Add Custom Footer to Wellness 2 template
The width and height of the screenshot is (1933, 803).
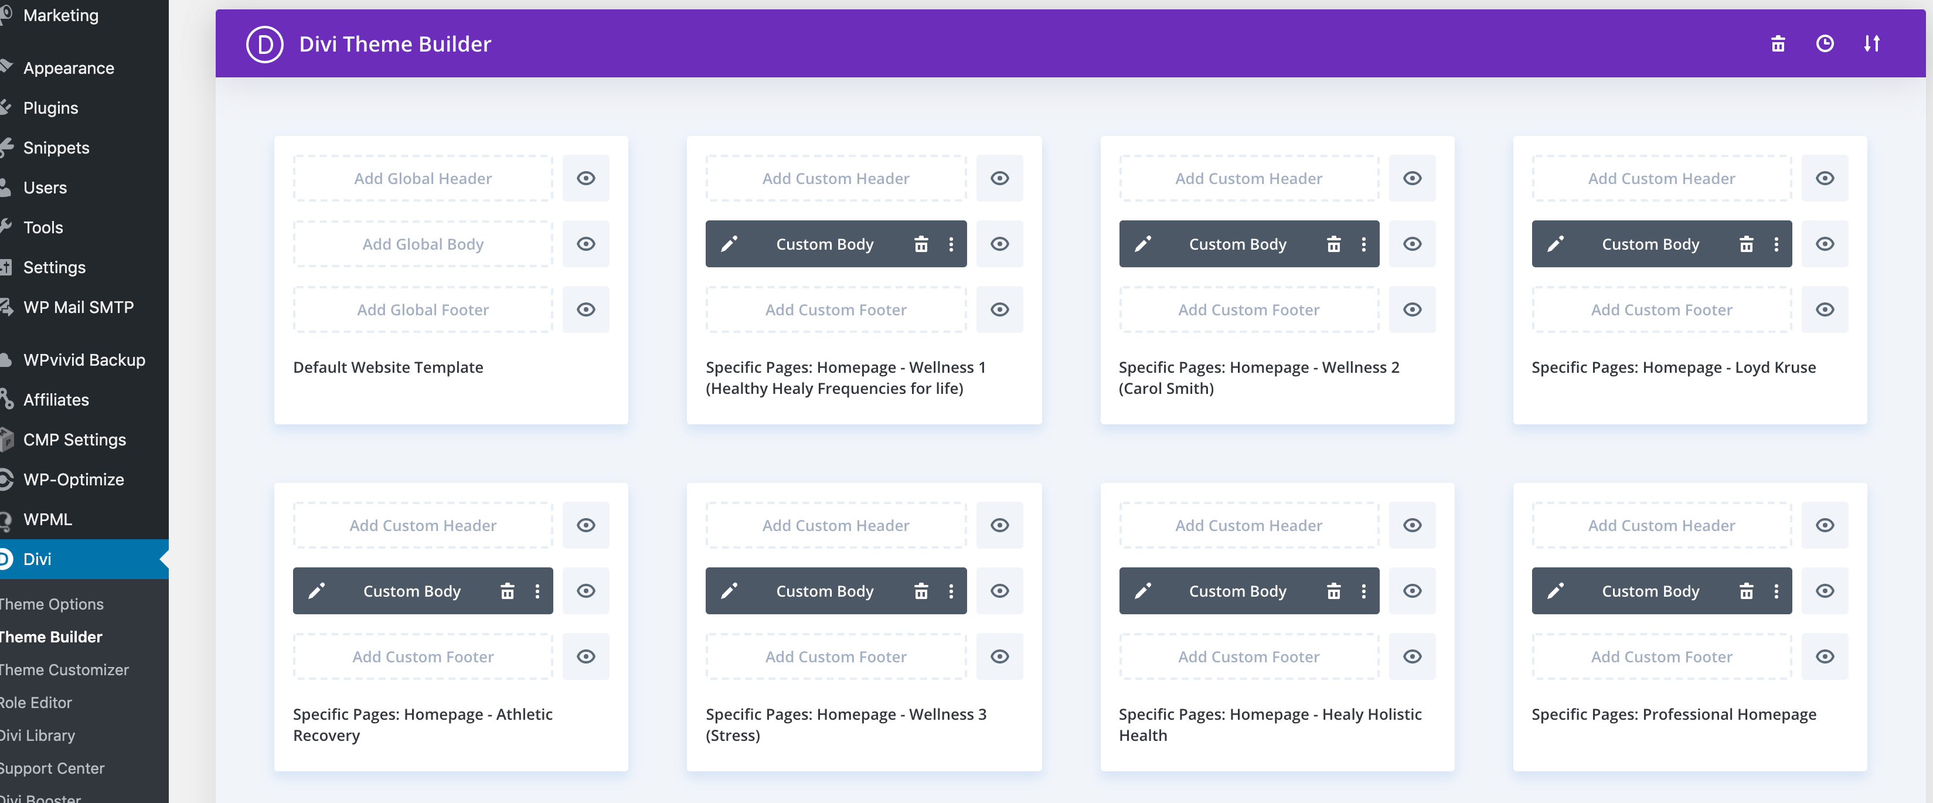point(1248,309)
